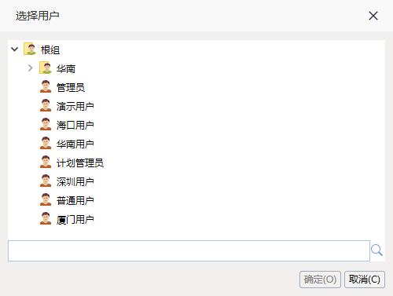
Task: Confirm with the 确定(O) button
Action: click(320, 280)
